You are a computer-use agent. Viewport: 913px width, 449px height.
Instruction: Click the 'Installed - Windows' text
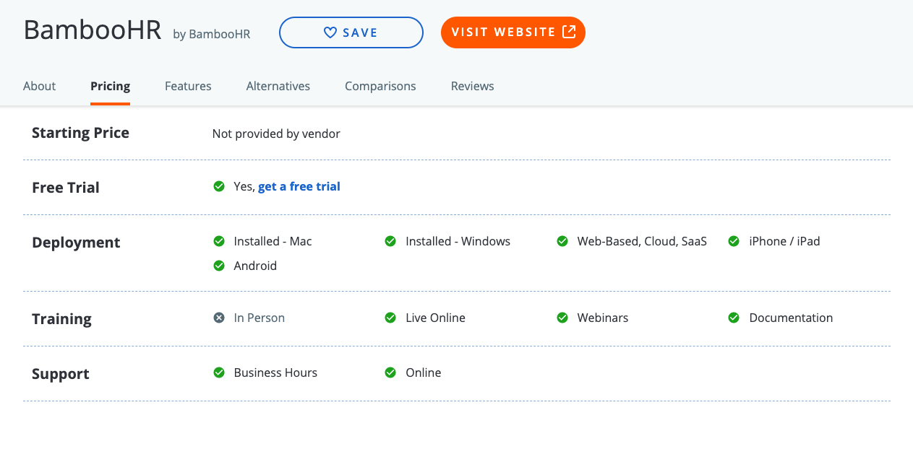point(458,241)
